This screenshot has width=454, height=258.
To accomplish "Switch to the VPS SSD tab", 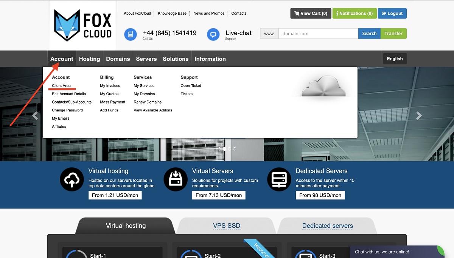I will coord(226,226).
